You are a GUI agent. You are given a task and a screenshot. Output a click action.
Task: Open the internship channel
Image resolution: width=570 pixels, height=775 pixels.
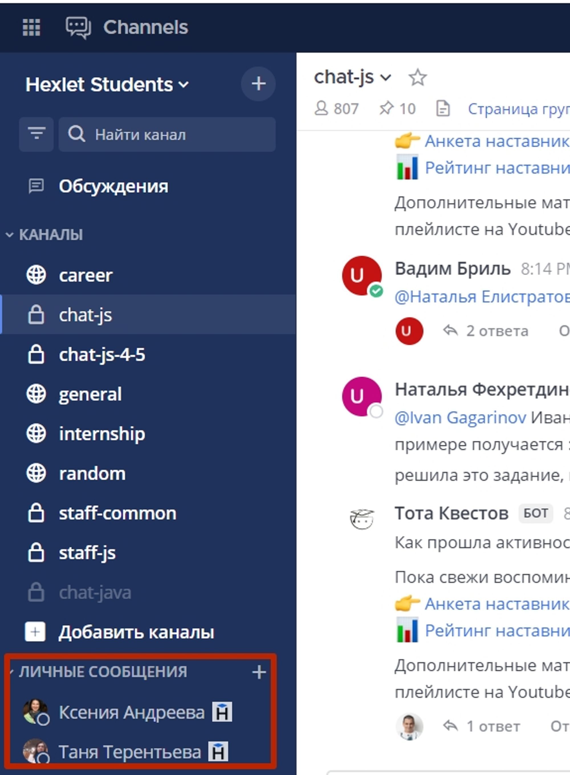[148, 434]
